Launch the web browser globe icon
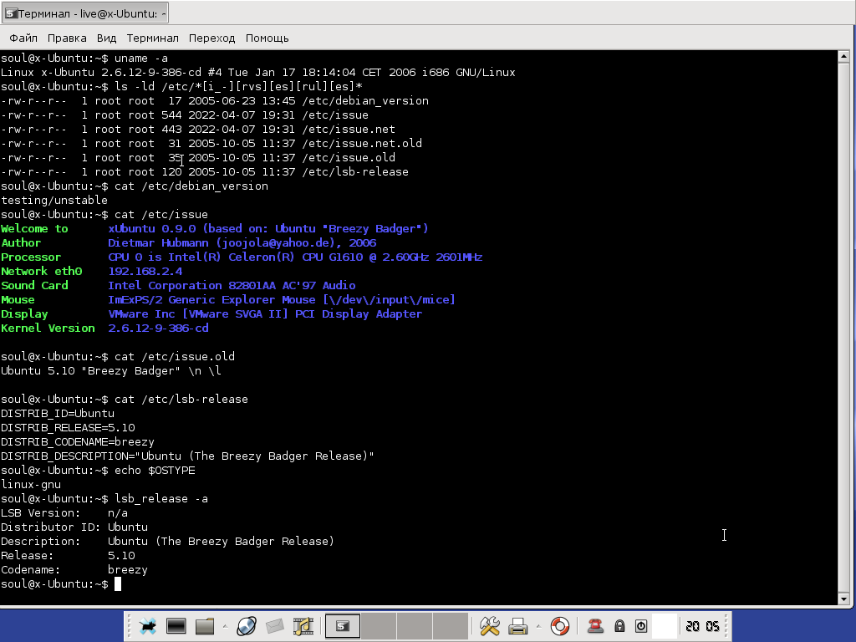 [x=247, y=625]
